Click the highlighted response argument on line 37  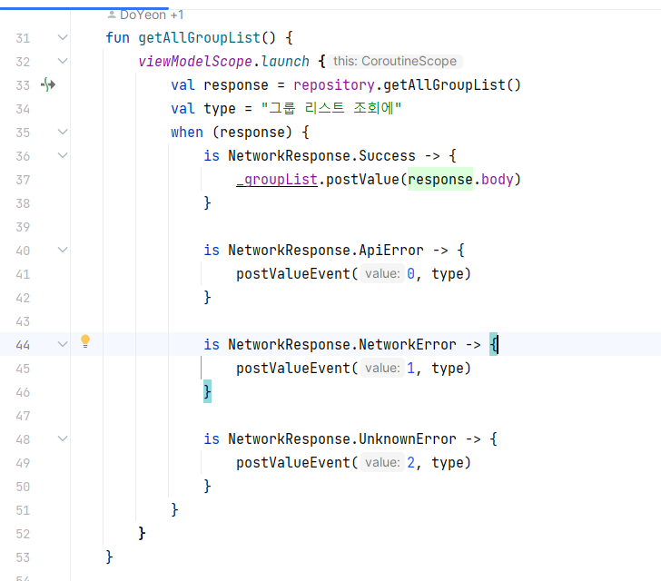(440, 180)
